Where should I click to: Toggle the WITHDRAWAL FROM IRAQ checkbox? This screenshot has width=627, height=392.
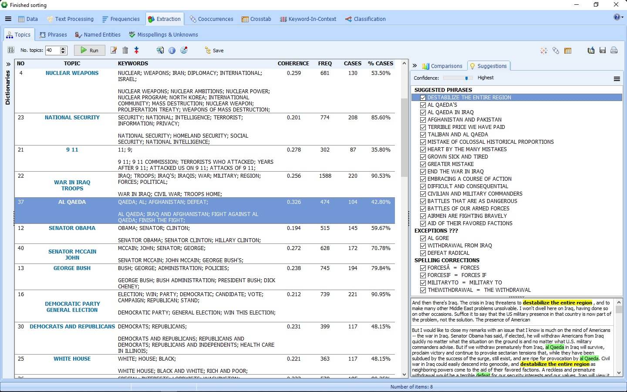[423, 246]
